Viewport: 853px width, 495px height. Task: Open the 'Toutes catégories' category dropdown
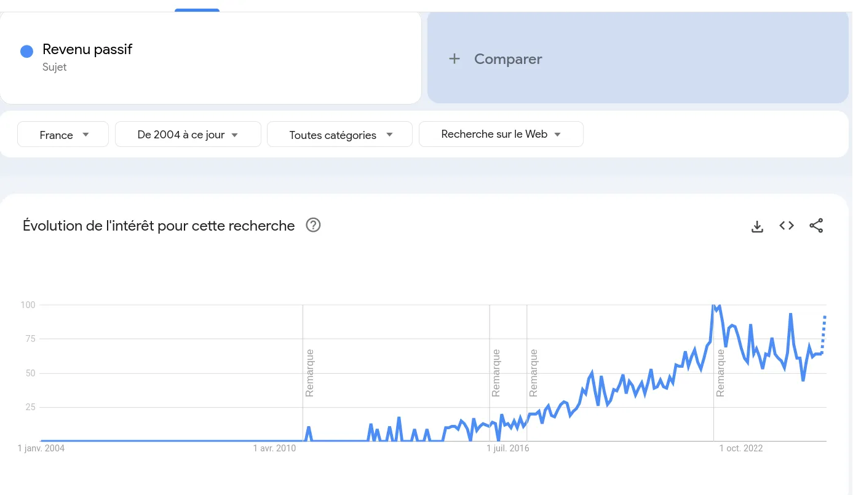(339, 134)
